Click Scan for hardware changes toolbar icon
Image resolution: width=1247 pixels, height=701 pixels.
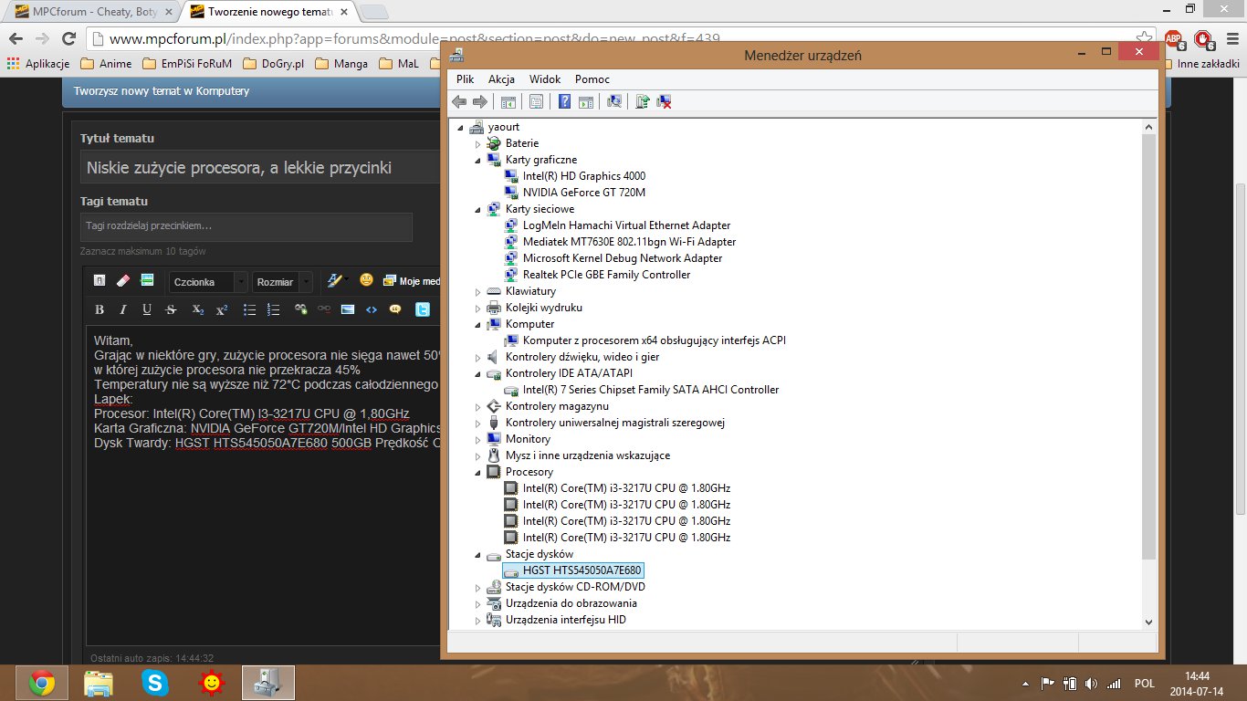point(613,102)
